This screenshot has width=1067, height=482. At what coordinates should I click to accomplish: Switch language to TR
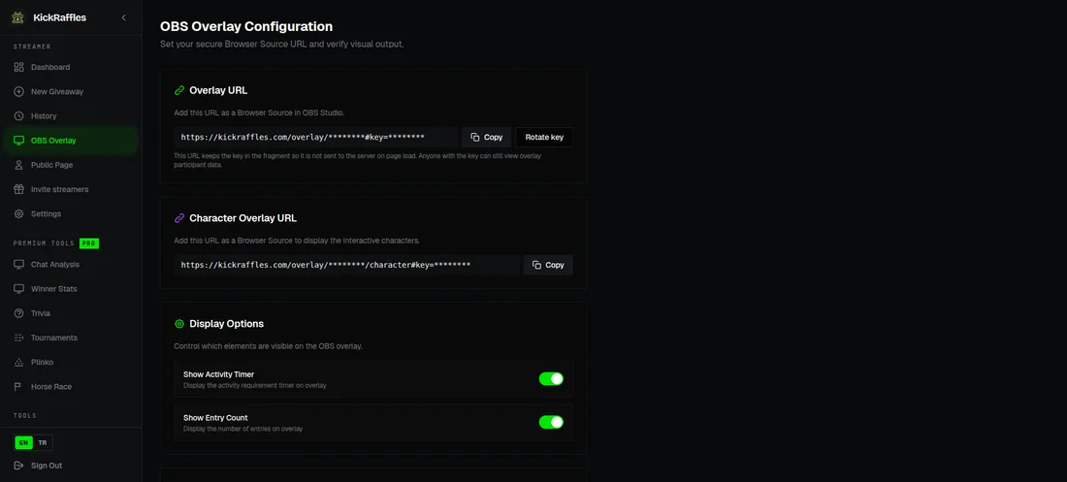(x=43, y=442)
